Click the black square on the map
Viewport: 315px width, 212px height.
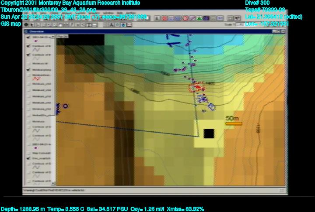point(209,133)
